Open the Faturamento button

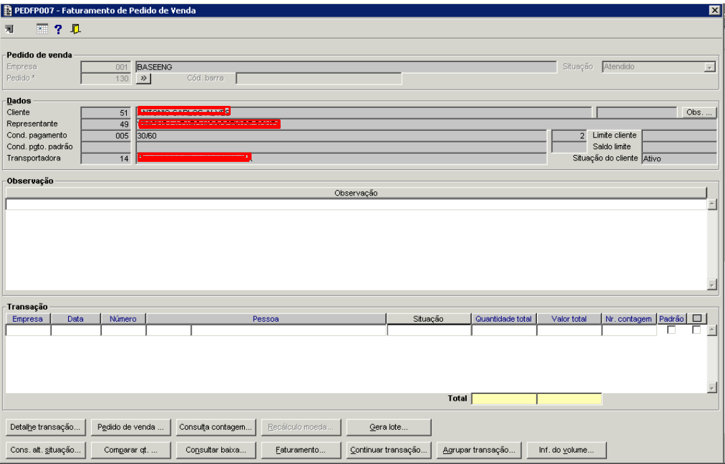pos(301,450)
